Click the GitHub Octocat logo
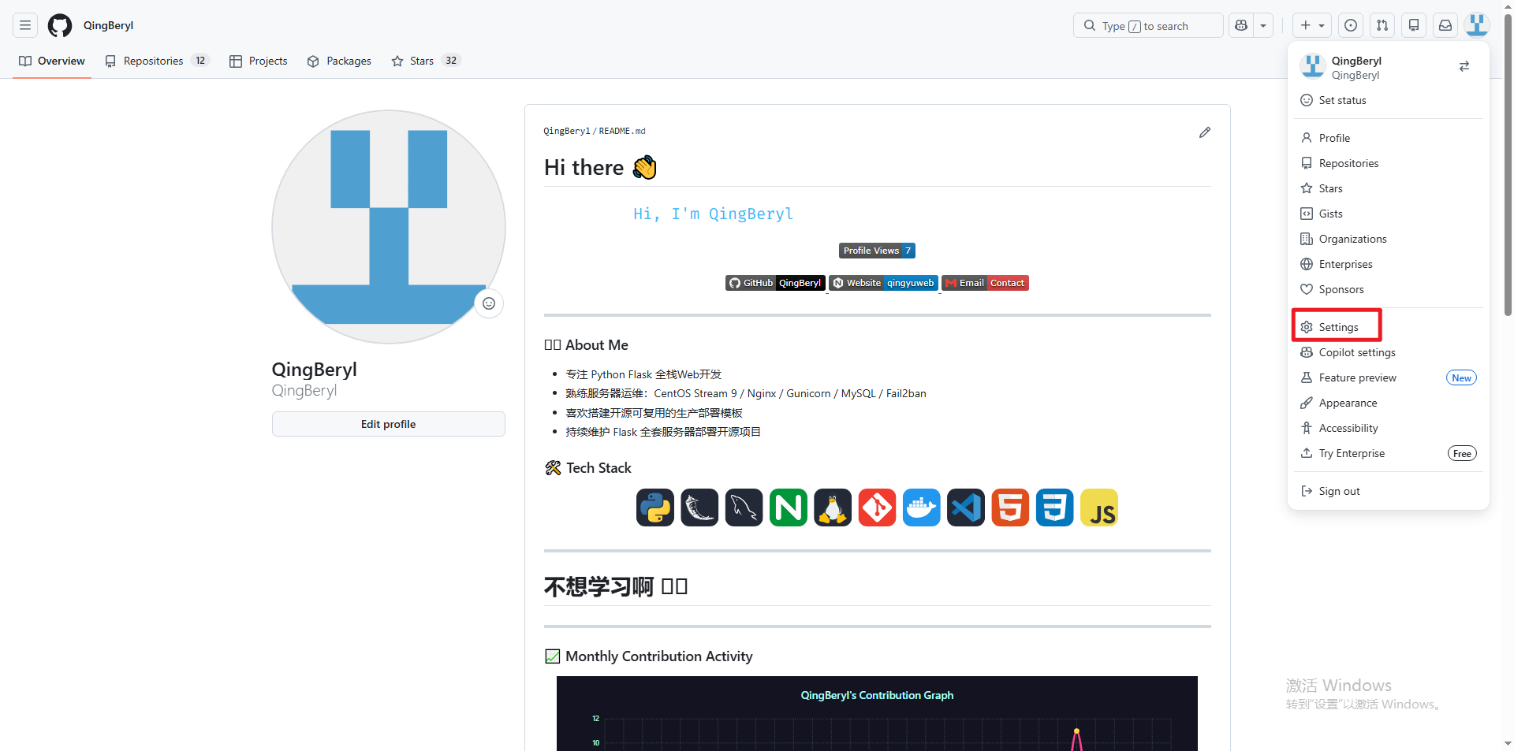This screenshot has width=1514, height=751. pyautogui.click(x=60, y=25)
